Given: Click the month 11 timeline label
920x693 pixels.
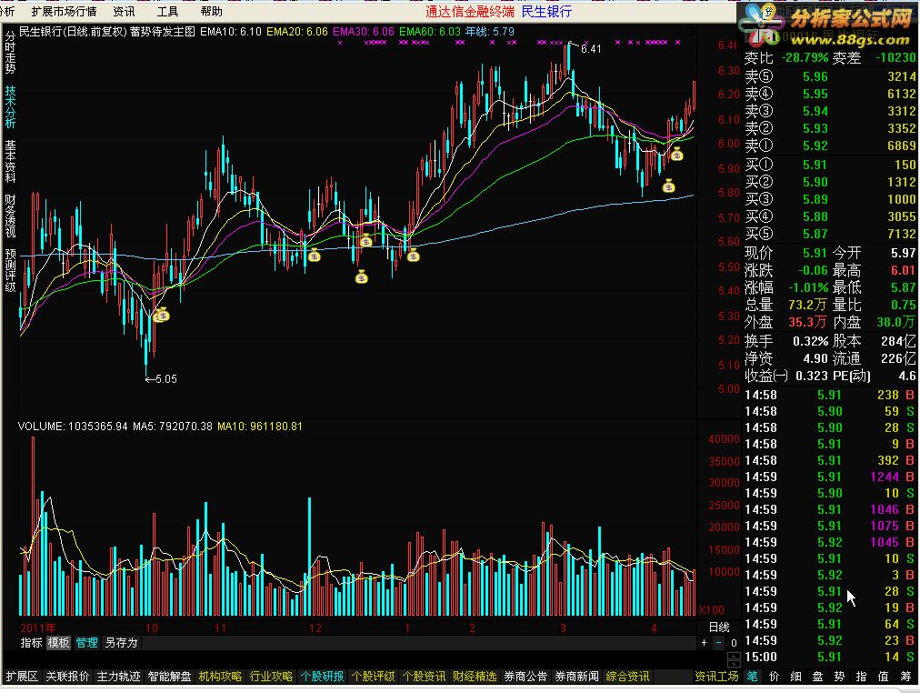Looking at the screenshot, I should [220, 628].
